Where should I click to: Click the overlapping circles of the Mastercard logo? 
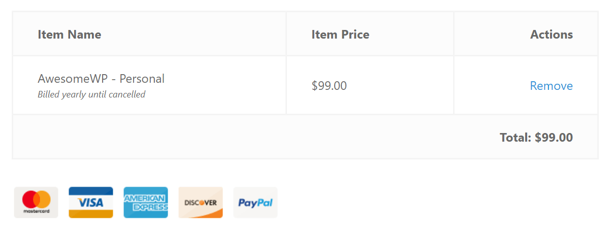click(36, 199)
